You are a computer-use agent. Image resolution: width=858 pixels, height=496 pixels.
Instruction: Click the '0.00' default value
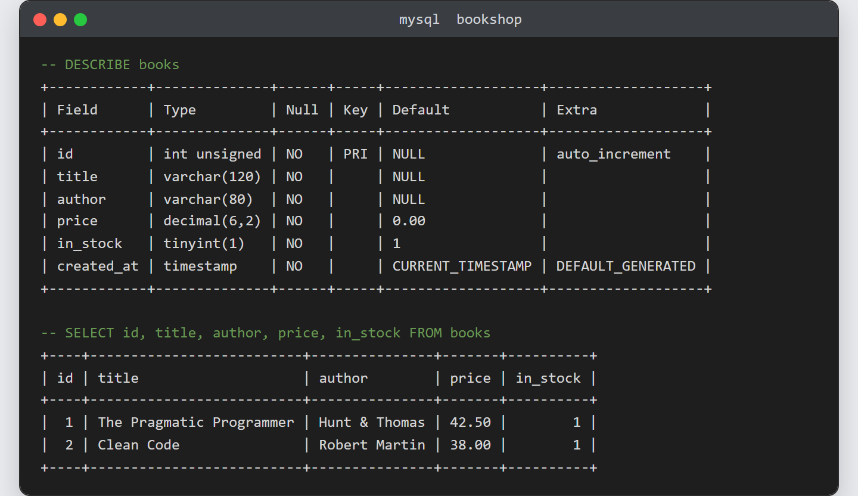point(409,221)
